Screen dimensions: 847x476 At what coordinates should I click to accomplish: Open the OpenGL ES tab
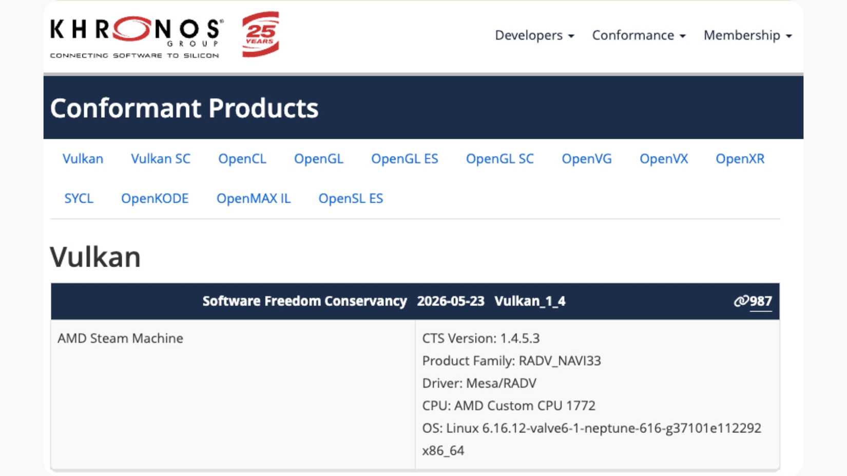point(405,159)
